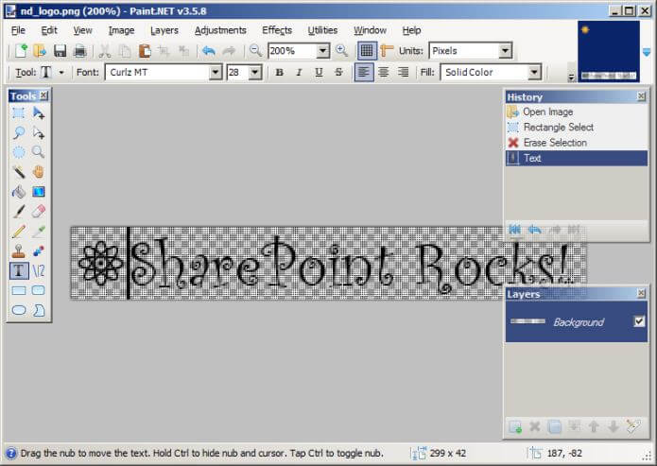The image size is (657, 466).
Task: Choose the Paint Bucket tool
Action: click(19, 192)
